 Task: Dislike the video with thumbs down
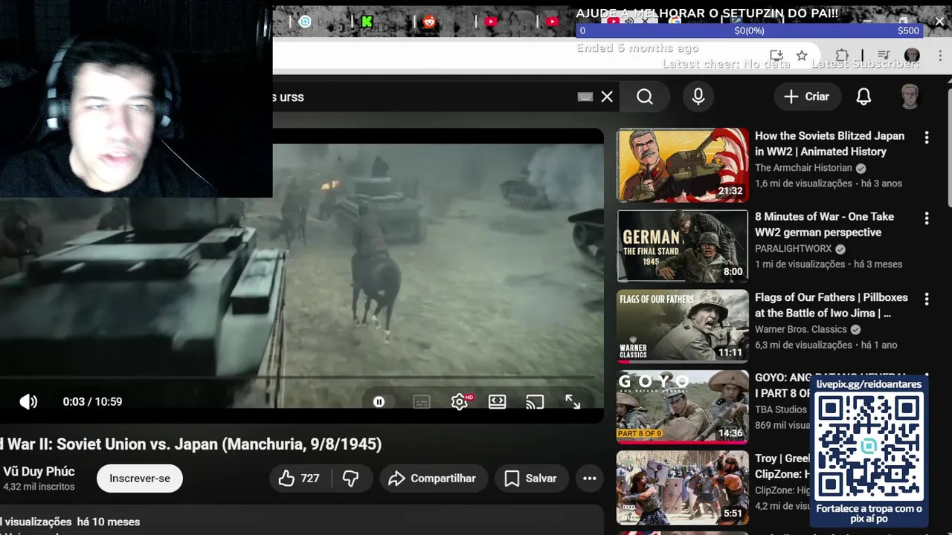pyautogui.click(x=351, y=479)
